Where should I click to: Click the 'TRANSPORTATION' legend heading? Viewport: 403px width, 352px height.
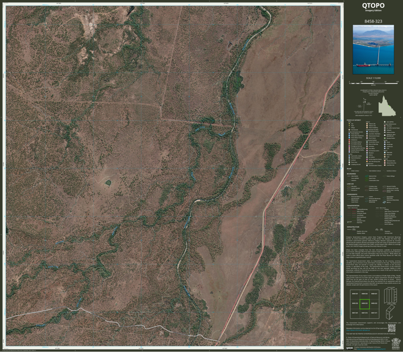(353, 206)
